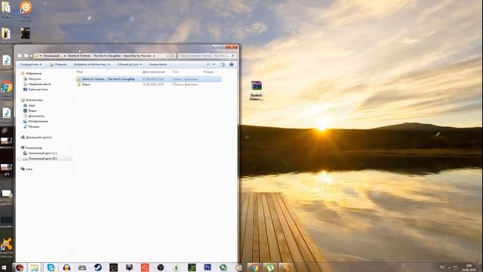Image resolution: width=483 pixels, height=272 pixels.
Task: Open the headphones app in taskbar
Action: point(66,267)
